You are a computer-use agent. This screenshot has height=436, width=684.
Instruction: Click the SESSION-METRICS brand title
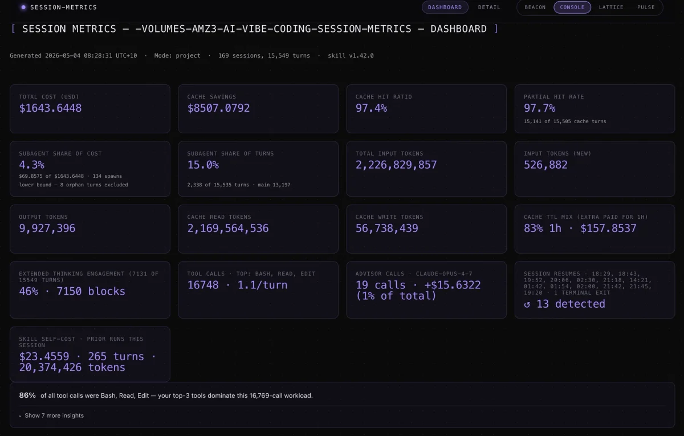click(63, 7)
